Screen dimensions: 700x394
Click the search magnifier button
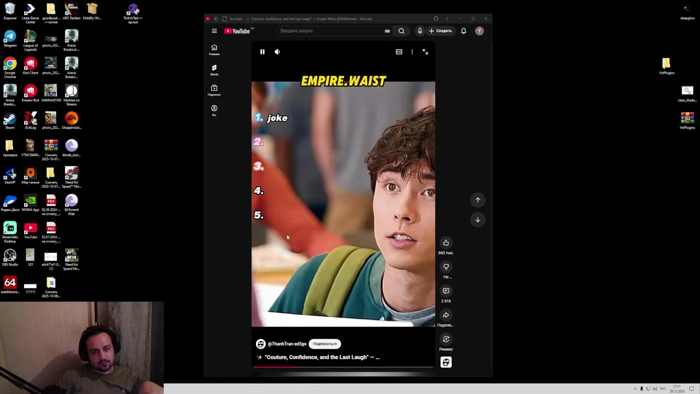click(x=401, y=31)
